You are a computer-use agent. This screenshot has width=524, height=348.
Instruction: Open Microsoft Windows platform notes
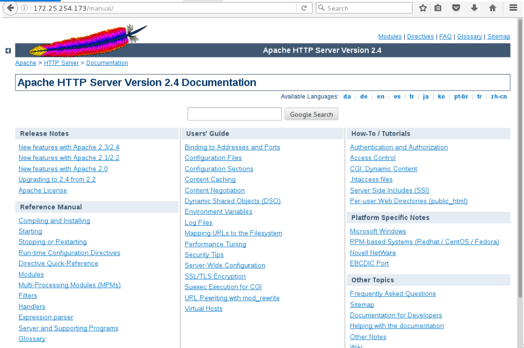point(377,231)
